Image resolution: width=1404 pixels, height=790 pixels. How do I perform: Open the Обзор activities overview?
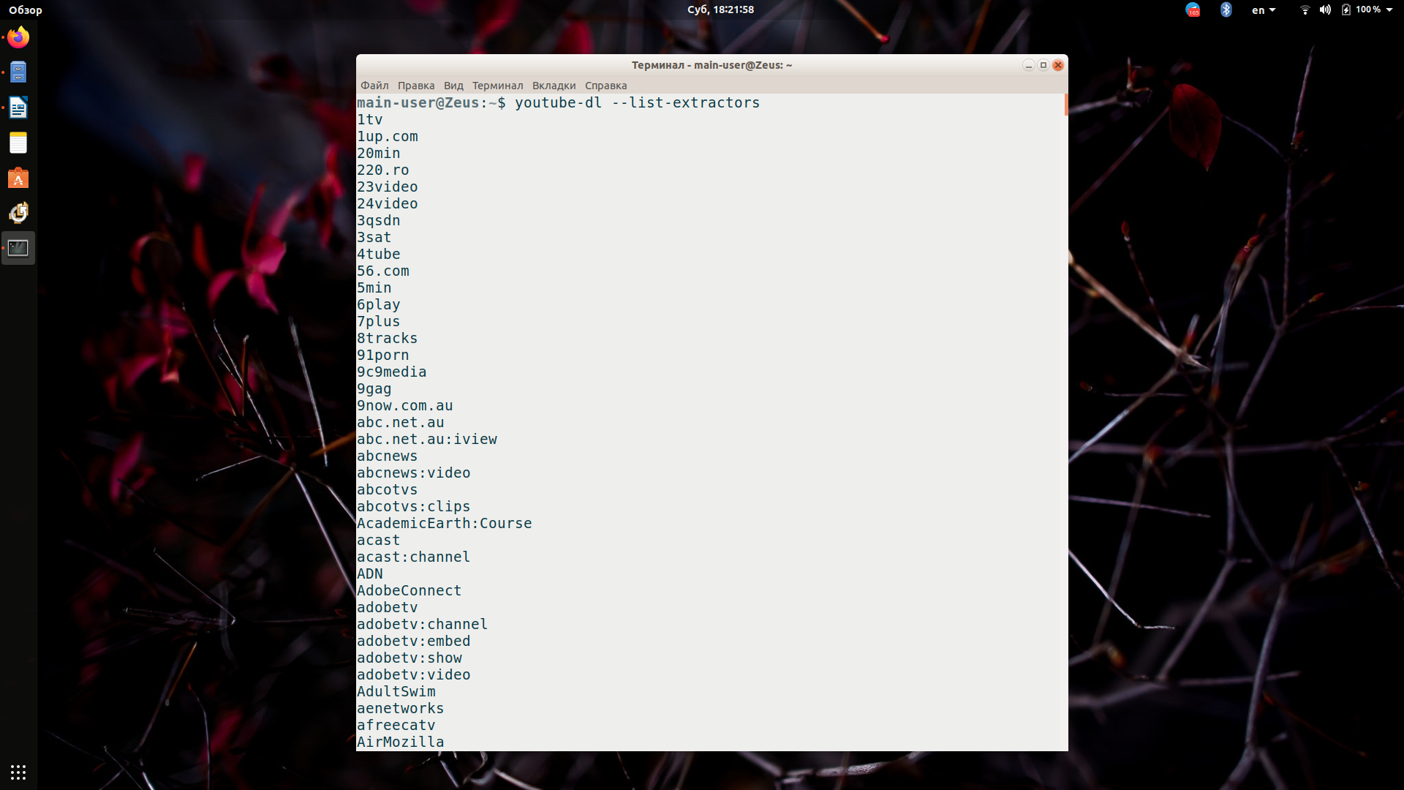click(x=26, y=10)
